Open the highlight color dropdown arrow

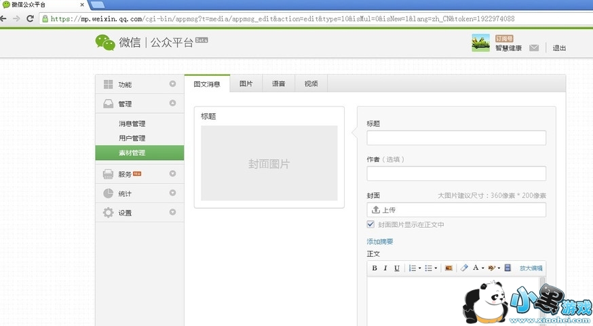499,268
